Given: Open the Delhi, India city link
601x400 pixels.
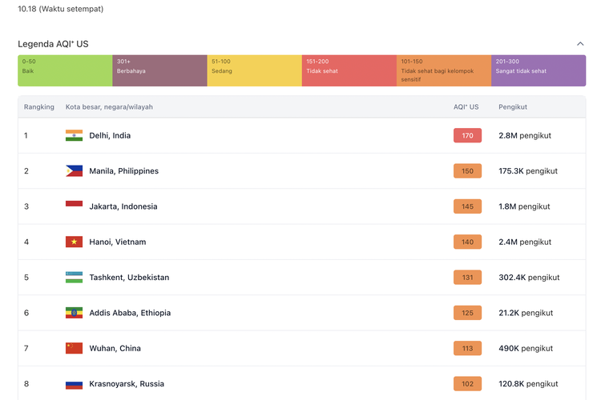Looking at the screenshot, I should (x=110, y=136).
